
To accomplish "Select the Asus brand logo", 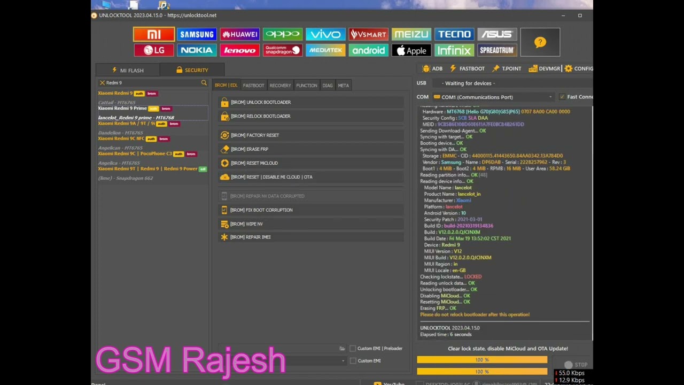I will click(x=497, y=34).
